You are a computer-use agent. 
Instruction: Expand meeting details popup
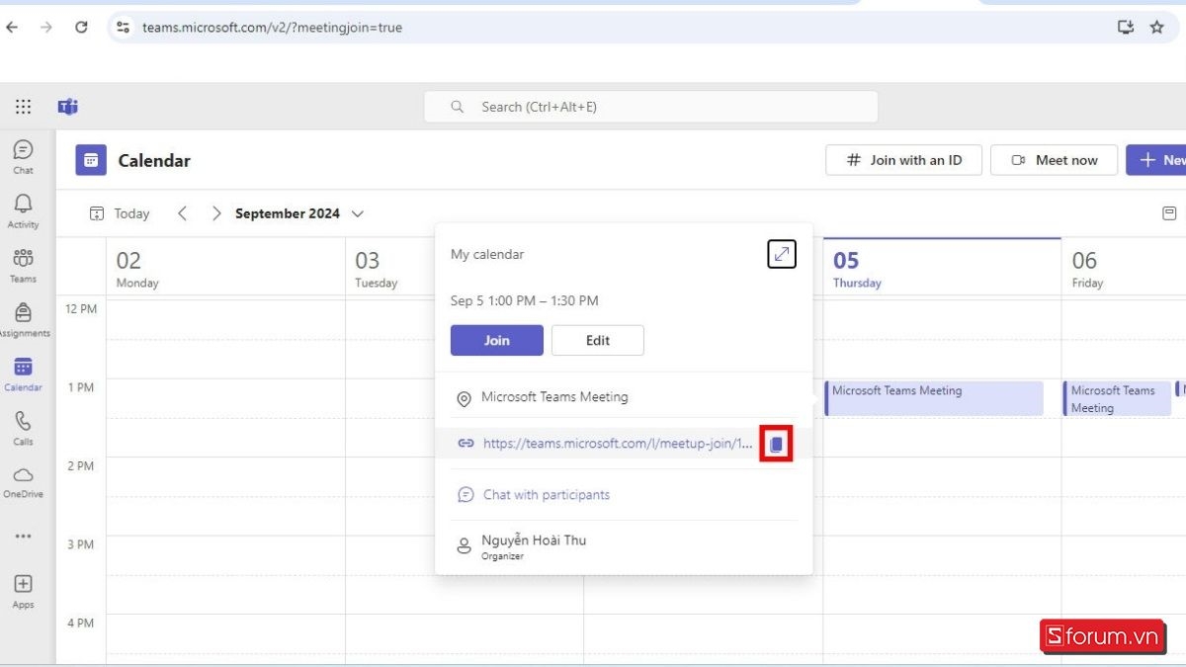click(782, 254)
